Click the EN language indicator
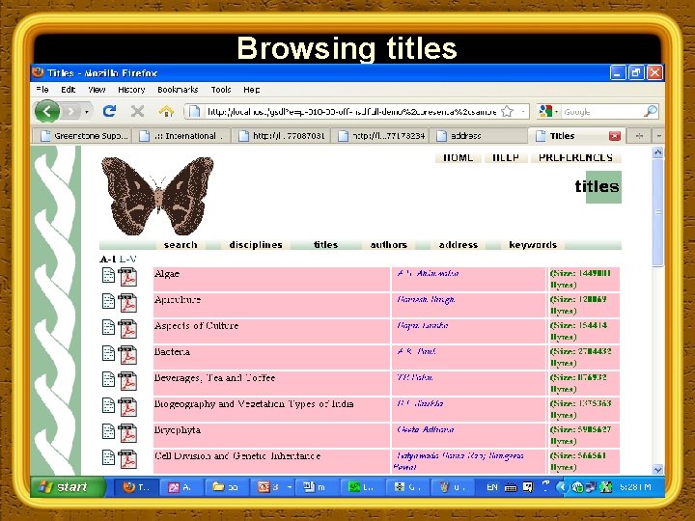The width and height of the screenshot is (695, 521). tap(492, 487)
